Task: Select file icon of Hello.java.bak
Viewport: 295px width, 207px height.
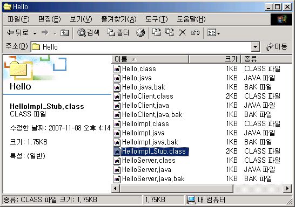Action: click(117, 87)
